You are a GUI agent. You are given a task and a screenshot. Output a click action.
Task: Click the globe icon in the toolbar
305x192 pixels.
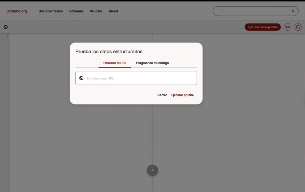pyautogui.click(x=6, y=27)
